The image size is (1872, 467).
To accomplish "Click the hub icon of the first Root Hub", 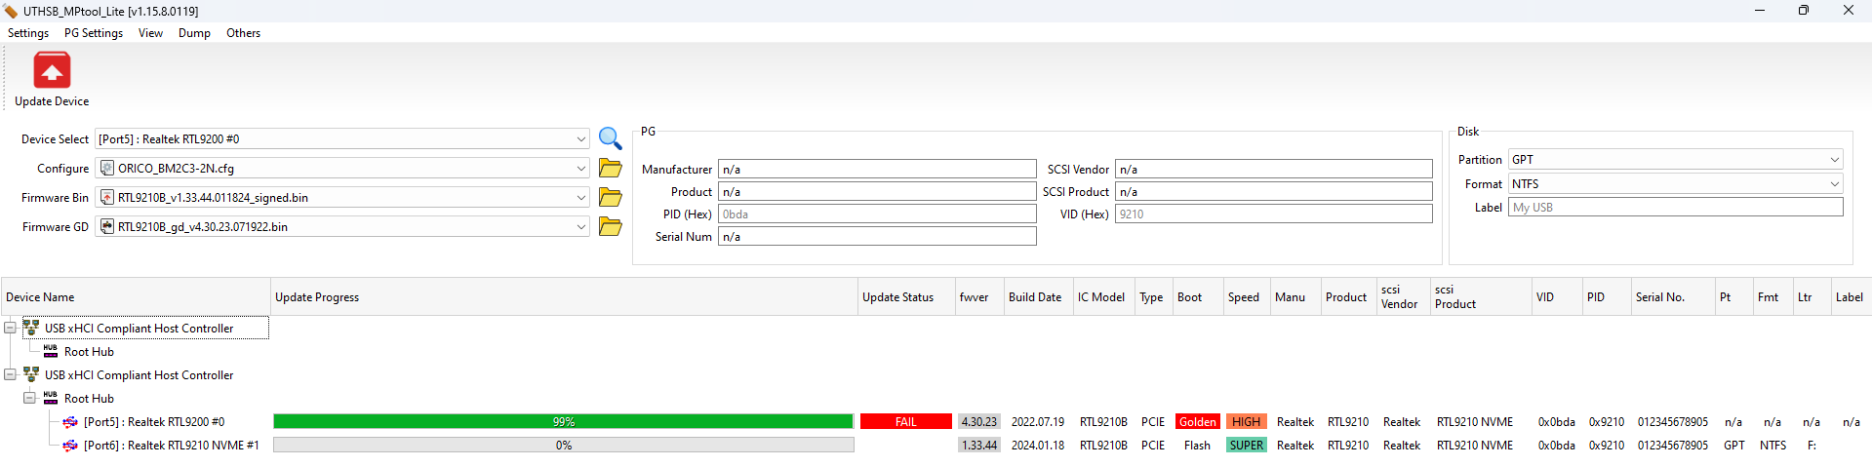I will pos(51,351).
